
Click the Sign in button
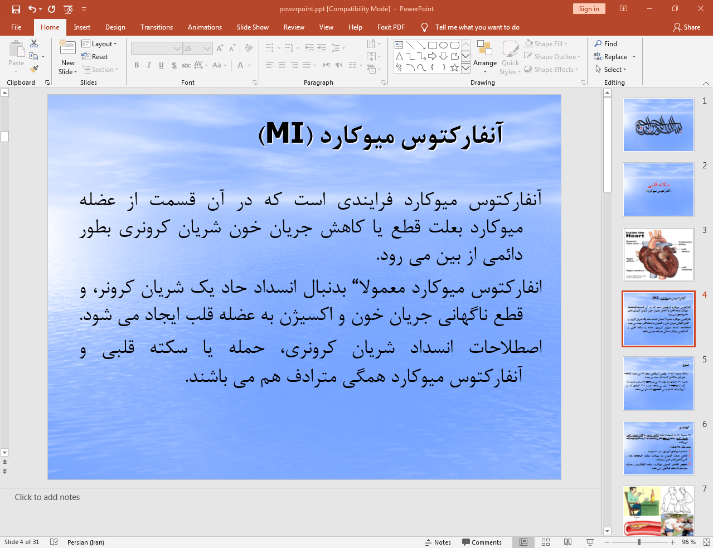point(589,8)
